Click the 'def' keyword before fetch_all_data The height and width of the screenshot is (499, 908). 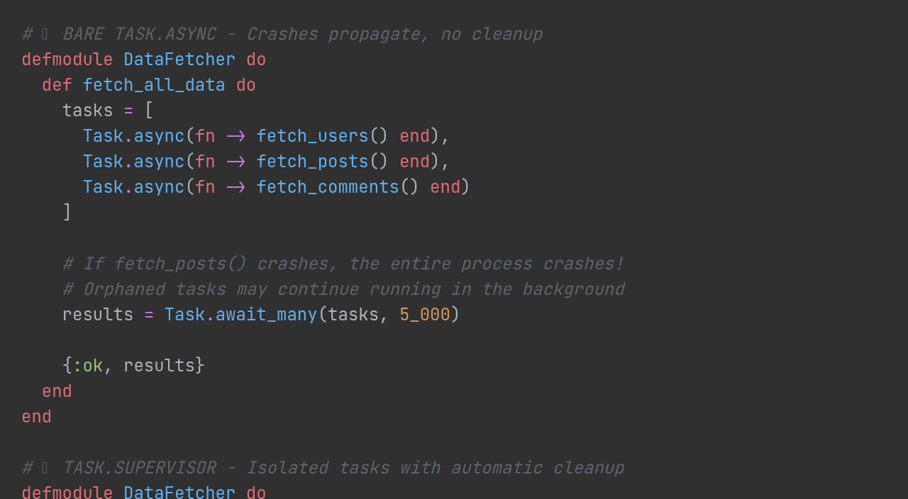point(57,85)
